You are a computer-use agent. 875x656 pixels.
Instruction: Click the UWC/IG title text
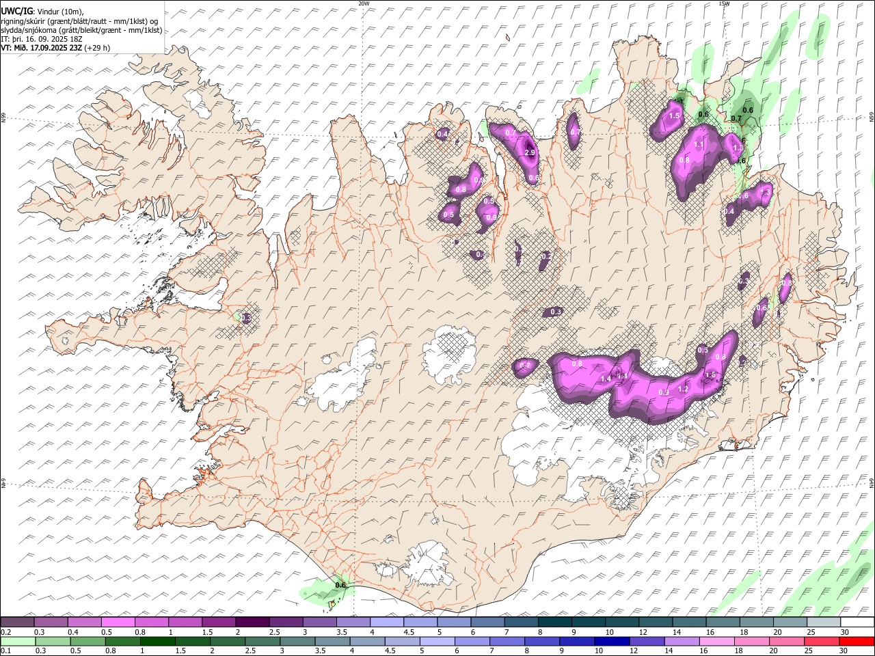(16, 12)
